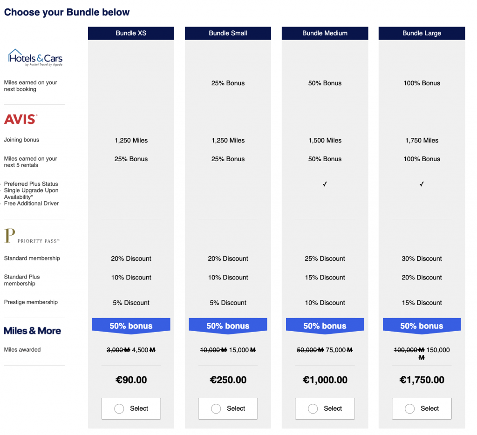Select the radio button for Bundle XS
This screenshot has height=435, width=477.
click(x=119, y=408)
